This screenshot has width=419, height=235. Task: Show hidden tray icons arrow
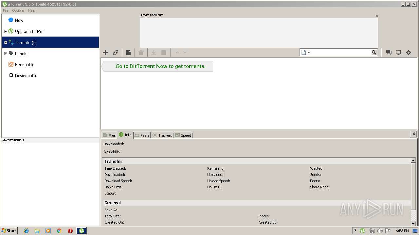click(x=355, y=230)
